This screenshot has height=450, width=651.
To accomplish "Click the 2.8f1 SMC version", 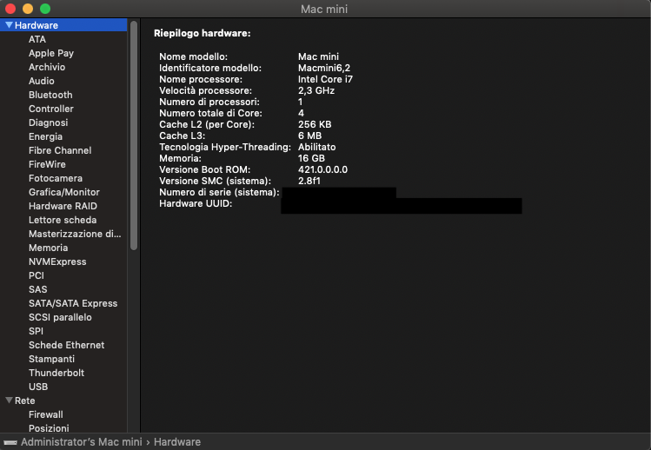I will 309,181.
